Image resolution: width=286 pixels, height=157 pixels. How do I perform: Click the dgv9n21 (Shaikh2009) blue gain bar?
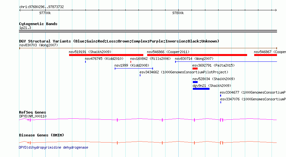[x=201, y=89]
